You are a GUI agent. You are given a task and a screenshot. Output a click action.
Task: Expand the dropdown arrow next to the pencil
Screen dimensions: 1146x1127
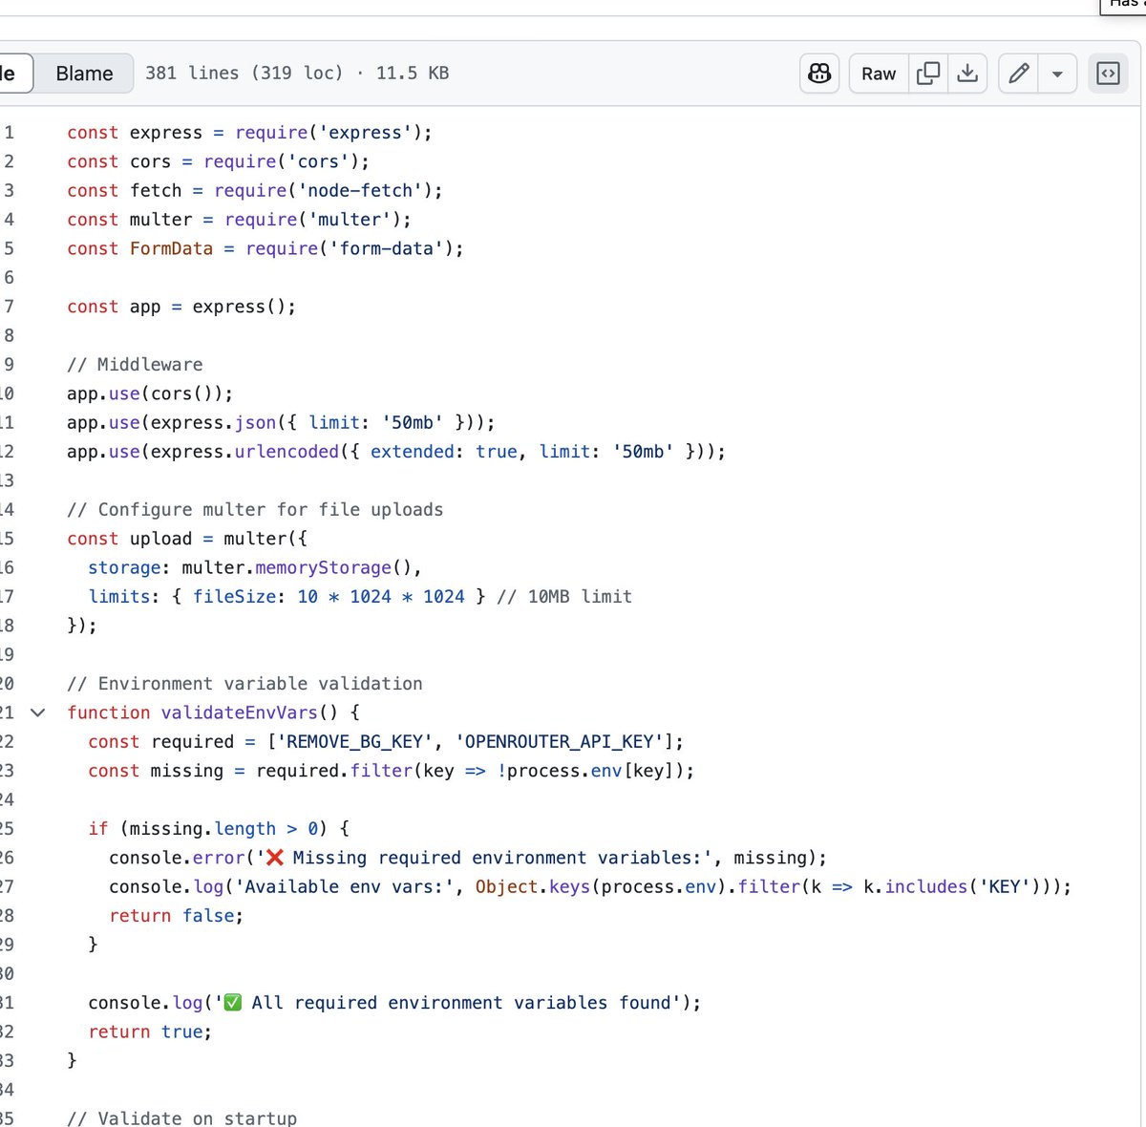click(1057, 73)
